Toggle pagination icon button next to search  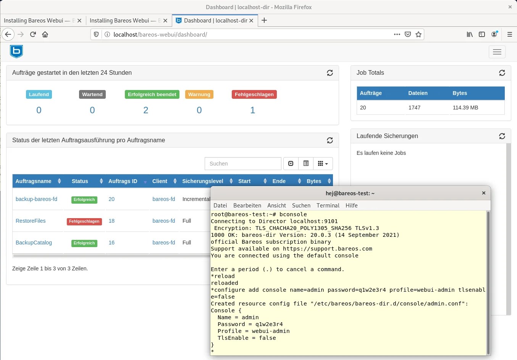tap(291, 164)
